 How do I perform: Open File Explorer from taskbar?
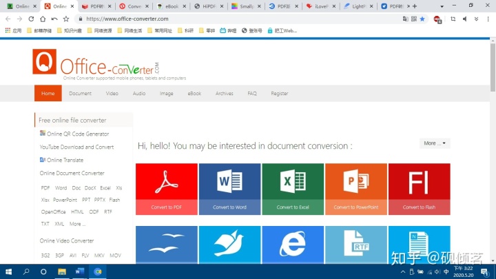point(62,271)
